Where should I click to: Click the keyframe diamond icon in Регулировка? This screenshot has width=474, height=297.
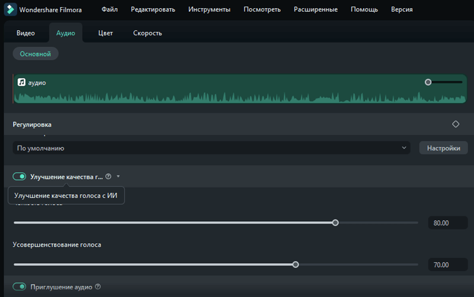tap(456, 124)
